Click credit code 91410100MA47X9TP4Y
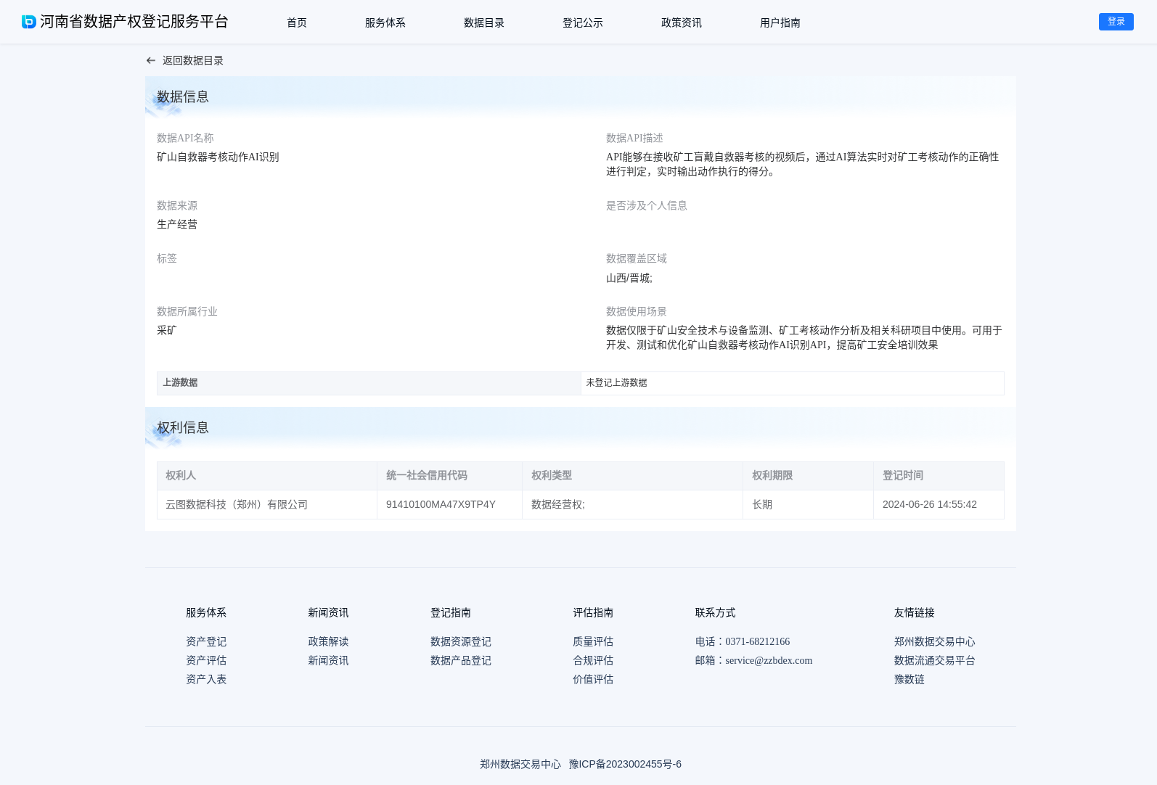This screenshot has height=785, width=1157. point(441,504)
